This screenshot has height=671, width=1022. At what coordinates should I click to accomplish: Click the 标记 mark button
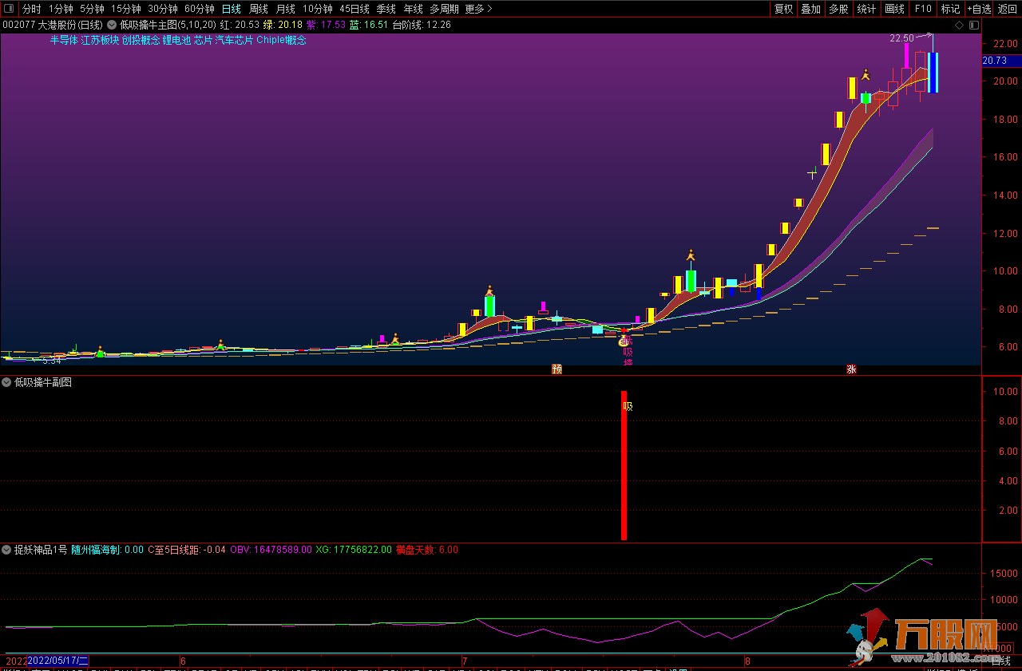click(950, 9)
